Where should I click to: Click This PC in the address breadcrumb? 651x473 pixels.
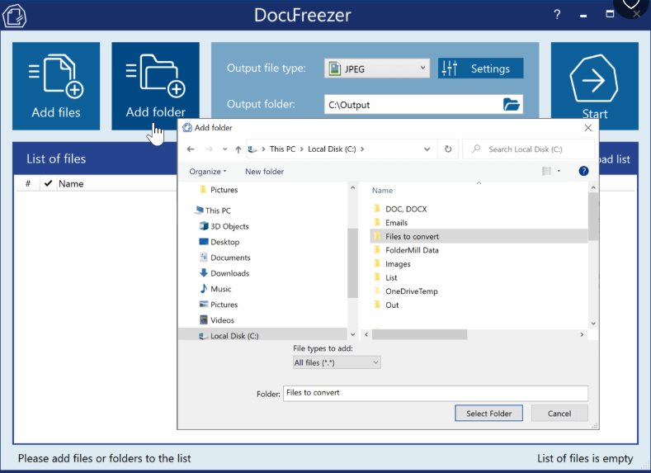pyautogui.click(x=282, y=149)
